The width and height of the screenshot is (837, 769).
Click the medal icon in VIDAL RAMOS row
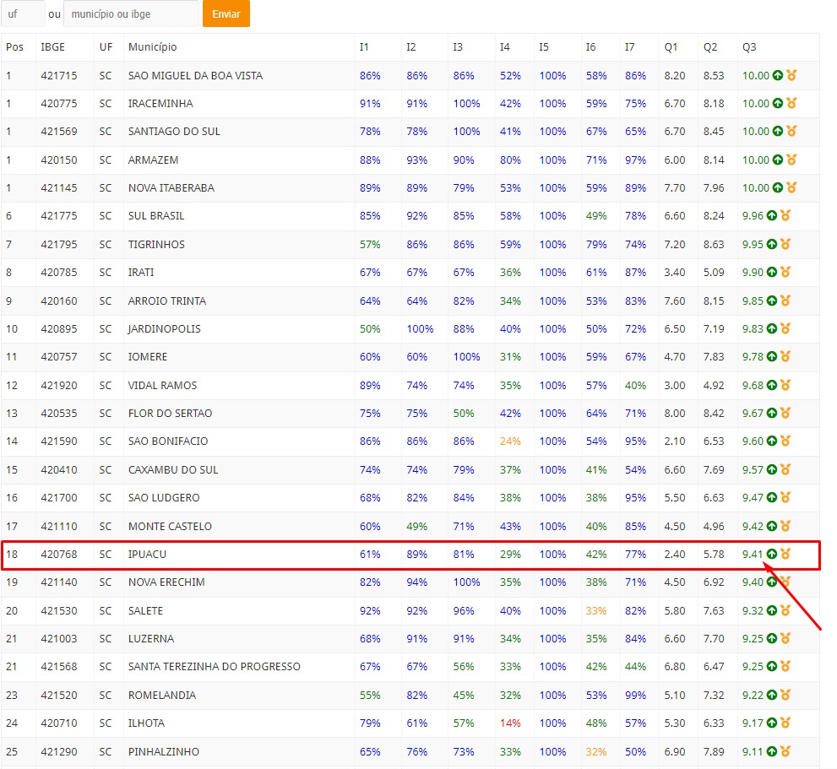coord(785,386)
